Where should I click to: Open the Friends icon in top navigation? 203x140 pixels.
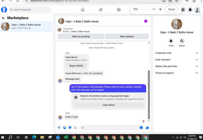(x=101, y=10)
